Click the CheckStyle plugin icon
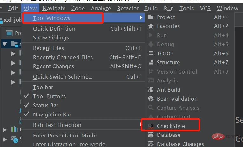Screen dimensions: 243x147 (x=151, y=126)
